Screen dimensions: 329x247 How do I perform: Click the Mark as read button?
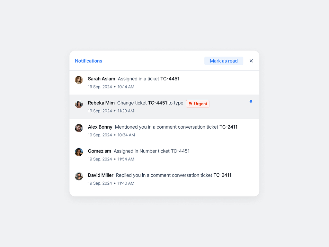click(x=224, y=61)
